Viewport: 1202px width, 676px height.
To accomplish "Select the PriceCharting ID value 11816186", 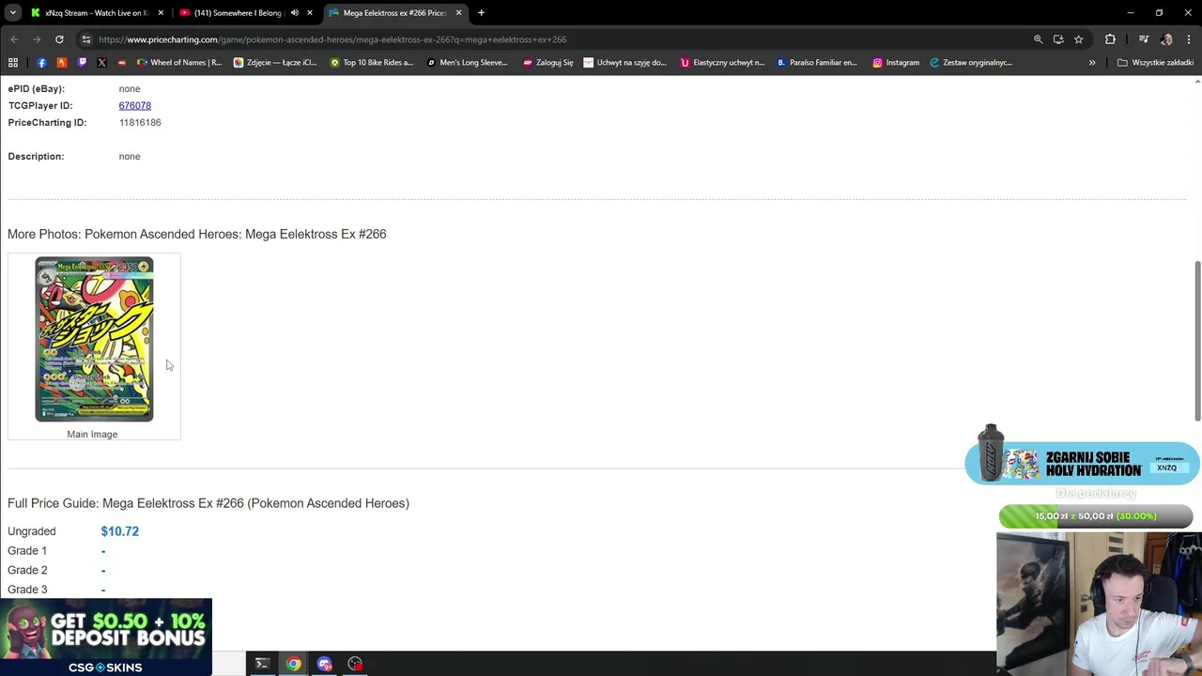I will click(x=140, y=123).
